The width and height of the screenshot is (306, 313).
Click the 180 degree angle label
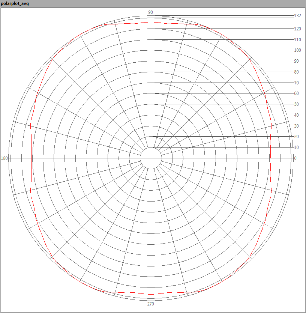(x=4, y=158)
